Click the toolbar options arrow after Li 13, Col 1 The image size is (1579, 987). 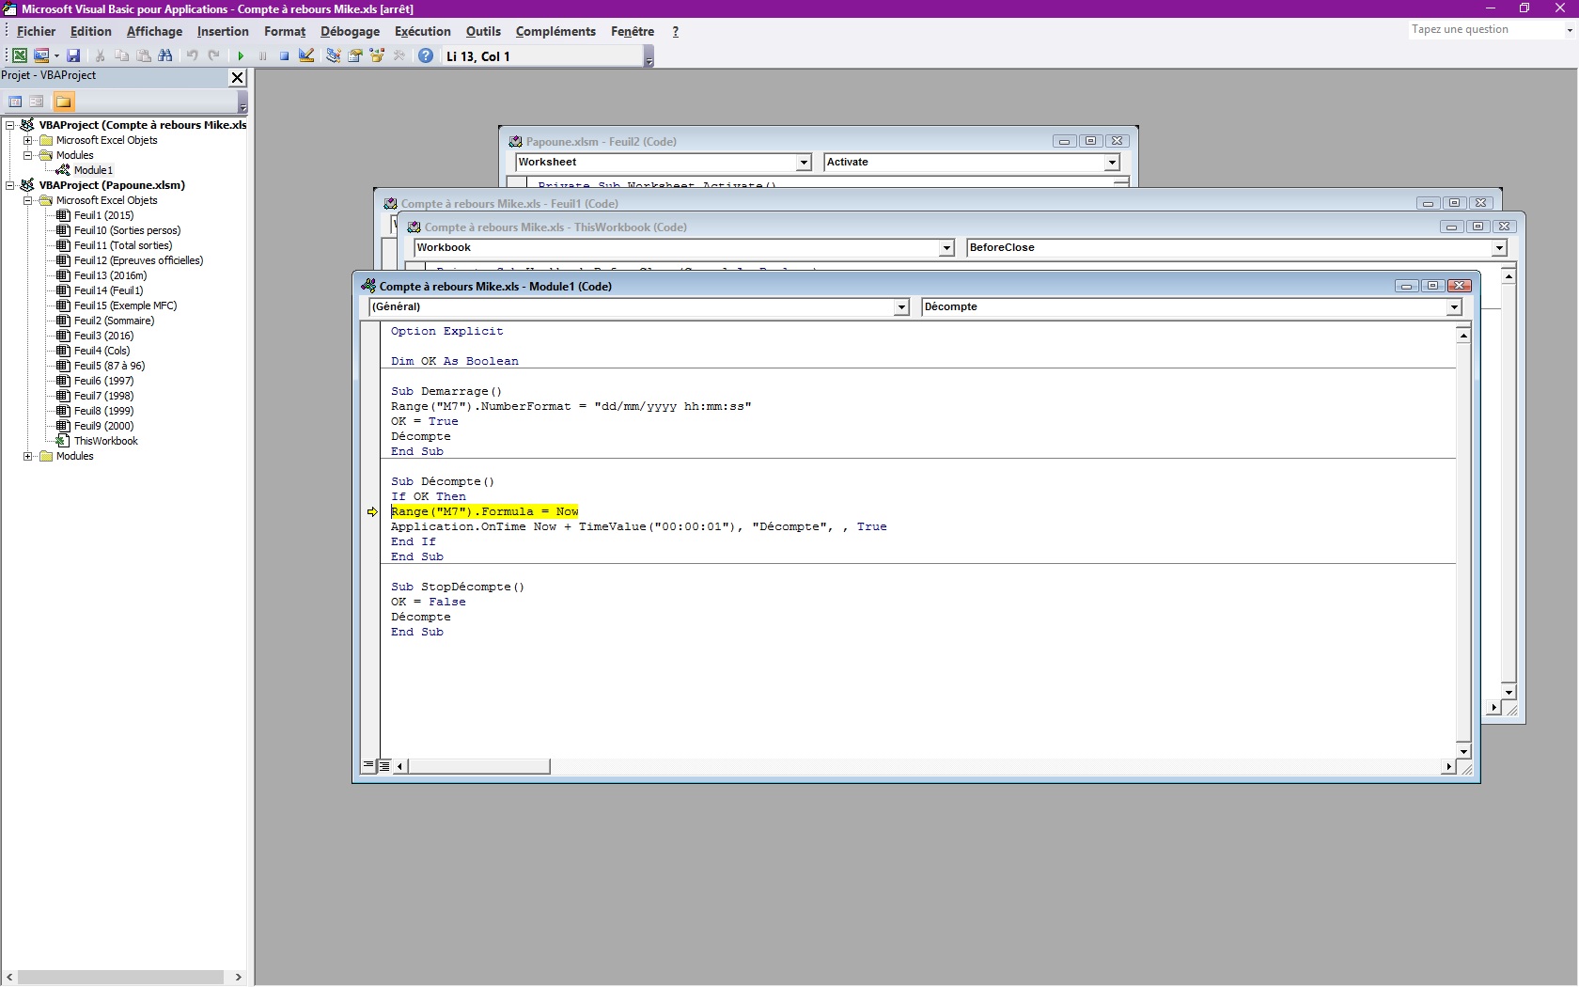[649, 56]
